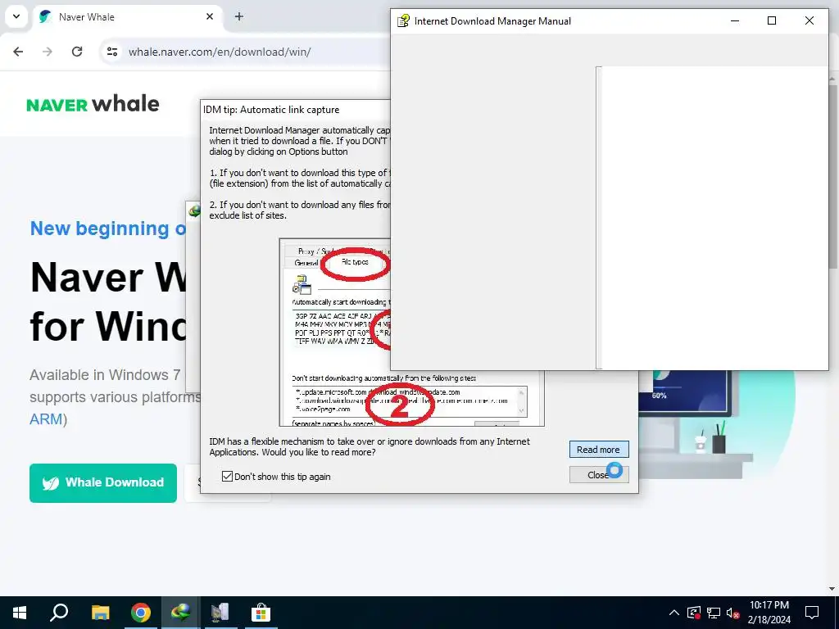The width and height of the screenshot is (839, 629).
Task: Click the network icon in system tray
Action: (714, 613)
